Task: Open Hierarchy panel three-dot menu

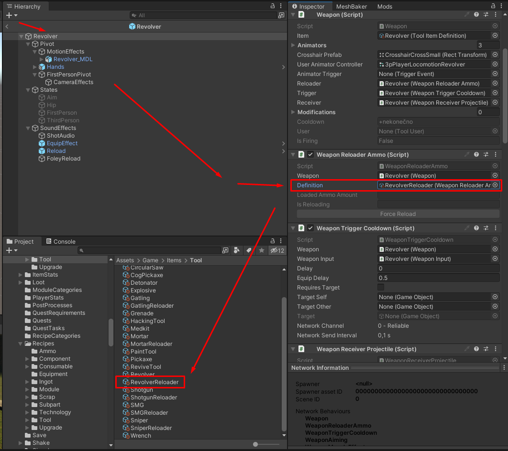Action: tap(281, 6)
